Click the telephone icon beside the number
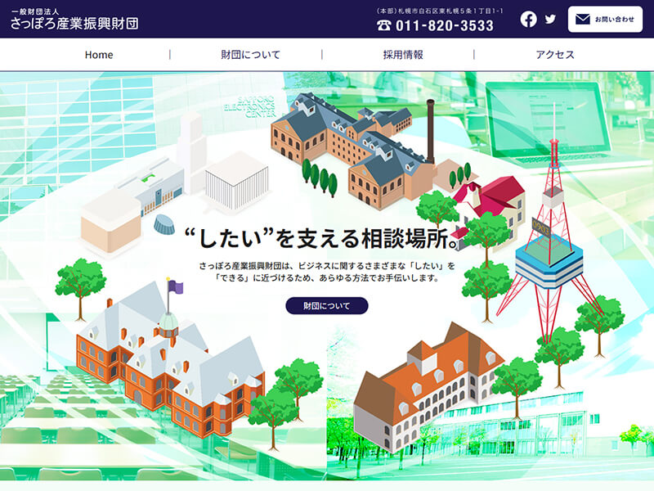This screenshot has height=491, width=654. click(384, 25)
